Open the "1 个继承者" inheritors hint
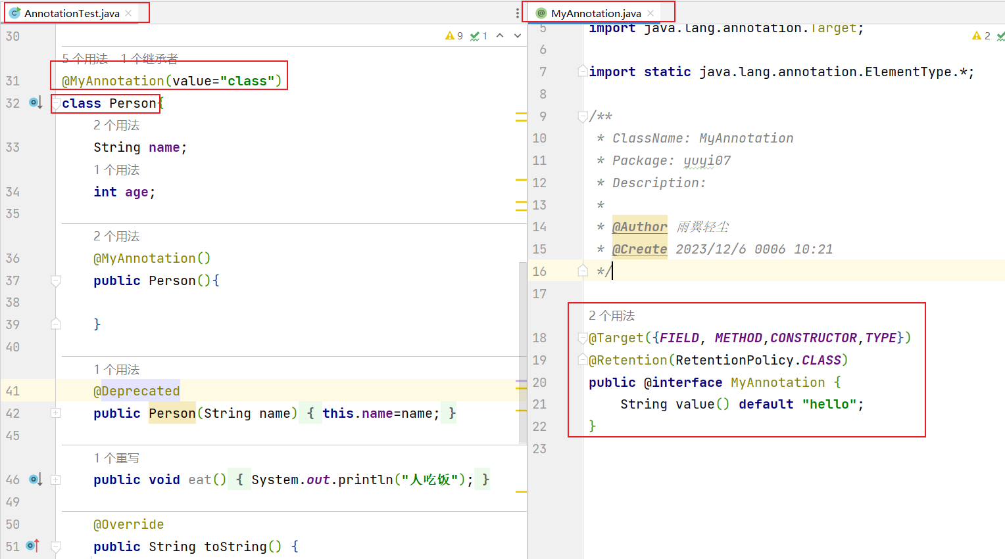This screenshot has height=559, width=1005. coord(149,58)
